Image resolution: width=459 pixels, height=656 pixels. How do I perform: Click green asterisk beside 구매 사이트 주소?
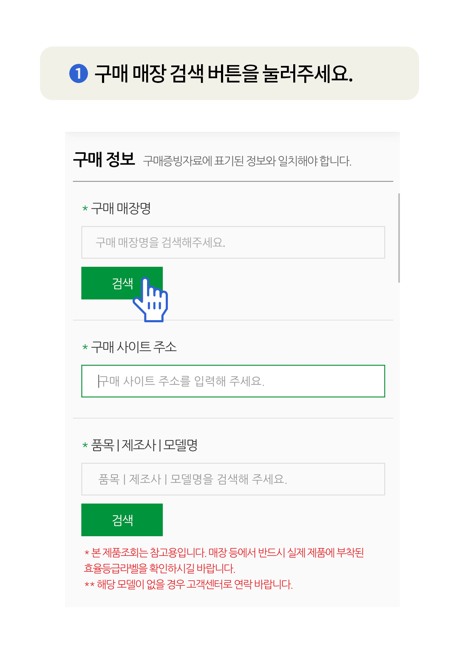click(x=85, y=347)
